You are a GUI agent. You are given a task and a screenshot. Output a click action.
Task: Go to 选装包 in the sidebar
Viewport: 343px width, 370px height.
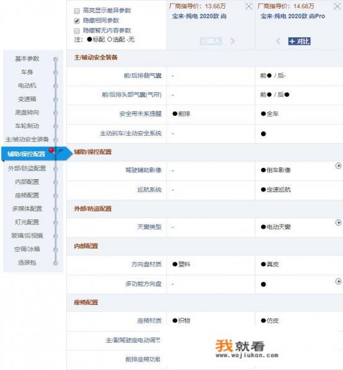pos(27,263)
